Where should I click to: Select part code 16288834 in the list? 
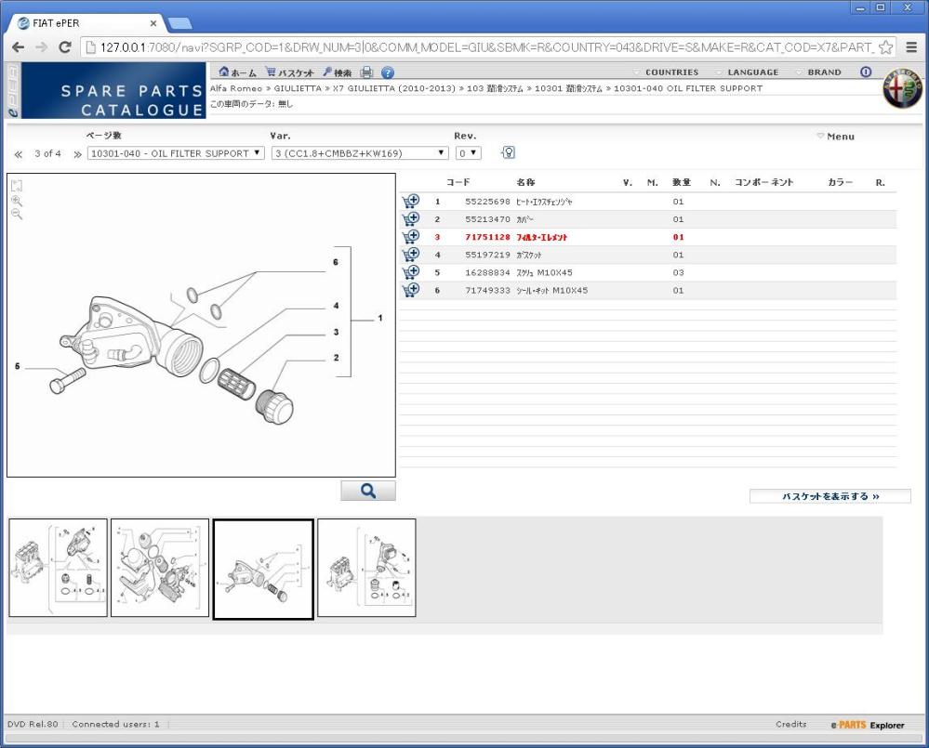click(487, 272)
